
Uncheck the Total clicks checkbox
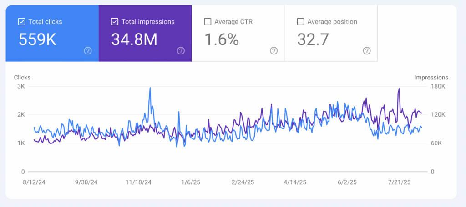click(21, 22)
